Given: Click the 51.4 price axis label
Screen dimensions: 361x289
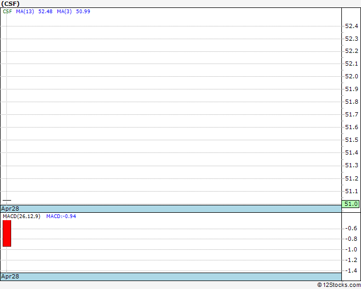Looking at the screenshot, I should tap(351, 152).
